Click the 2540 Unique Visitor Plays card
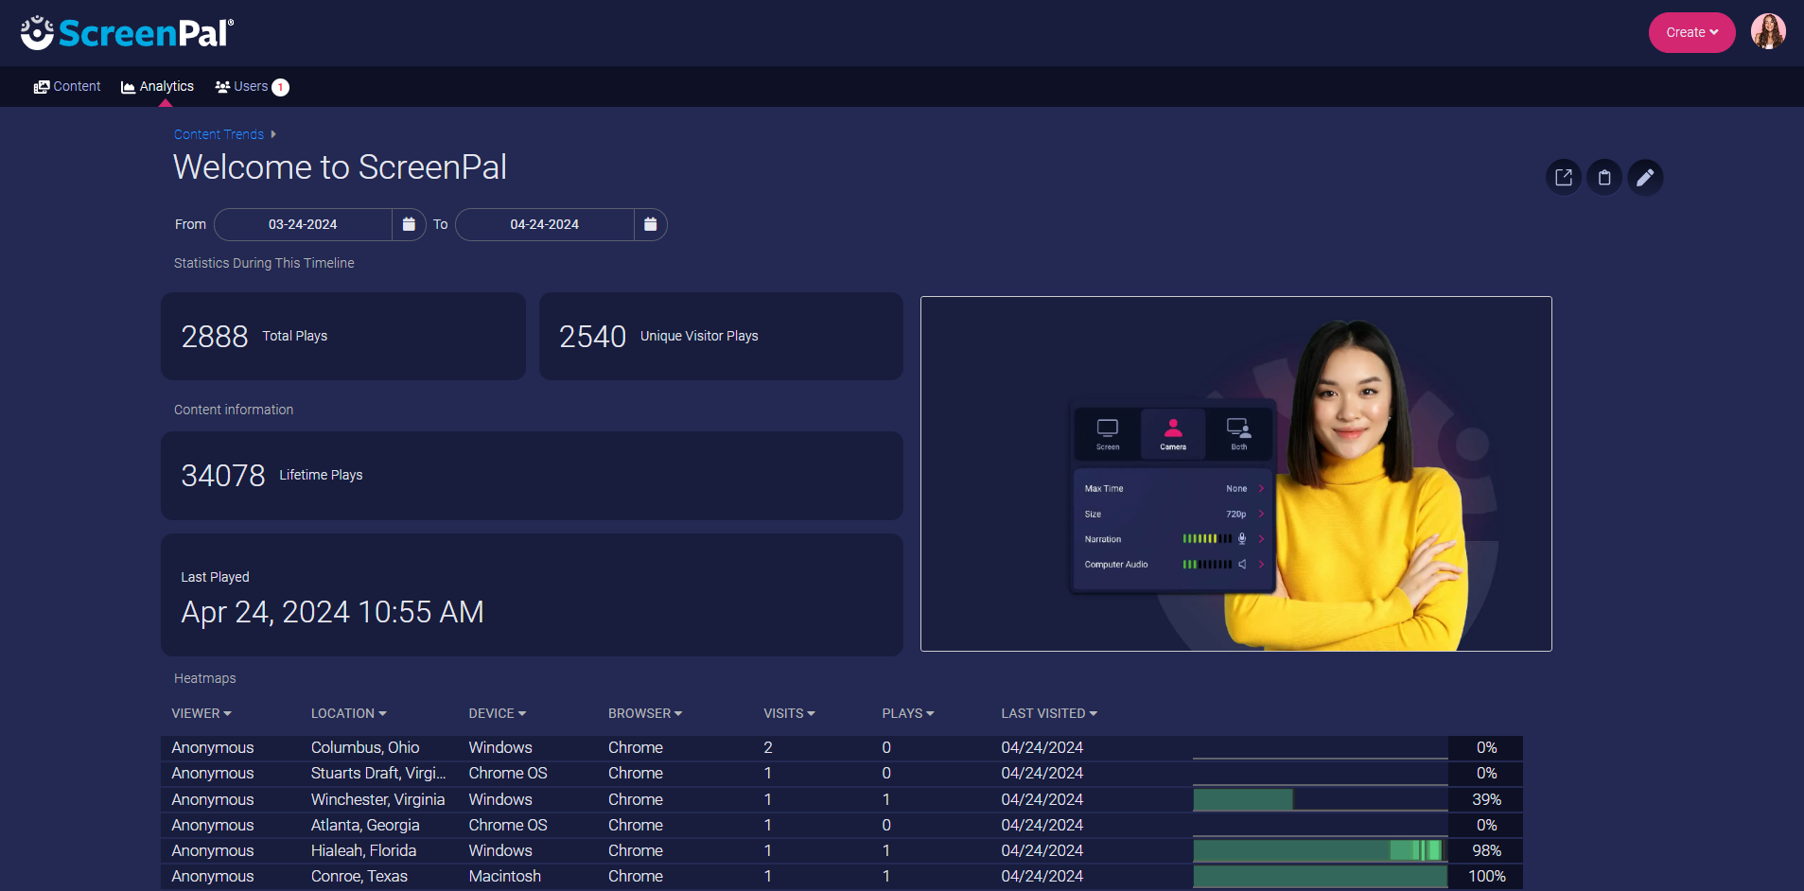Screen dimensions: 1804x891 (x=721, y=336)
